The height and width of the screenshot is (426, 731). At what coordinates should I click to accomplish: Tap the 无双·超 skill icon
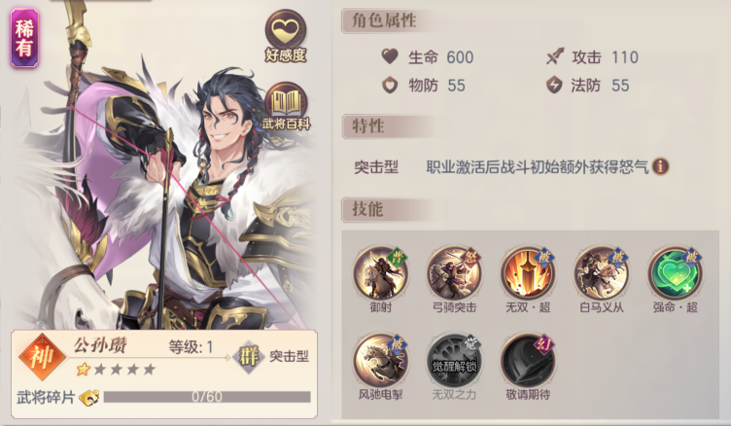click(528, 273)
